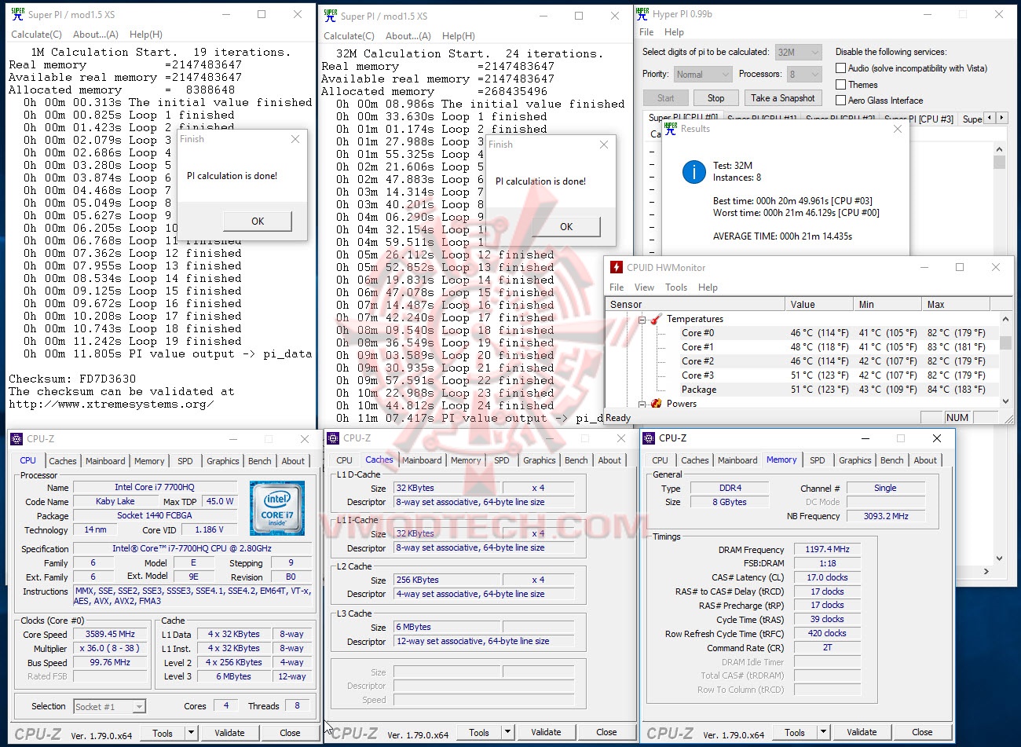
Task: Open Calculate menu in 1M Super PI
Action: 36,35
